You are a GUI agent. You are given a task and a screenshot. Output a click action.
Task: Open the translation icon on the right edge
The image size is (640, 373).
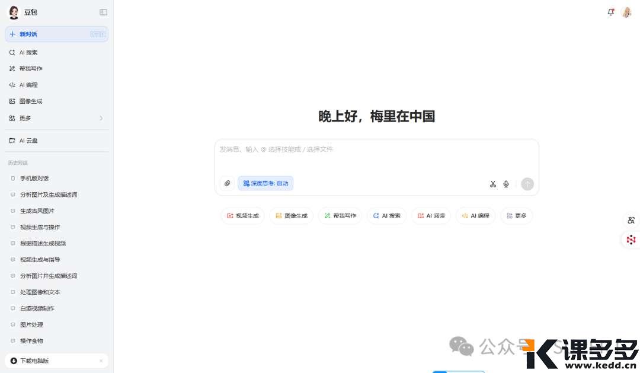point(631,220)
